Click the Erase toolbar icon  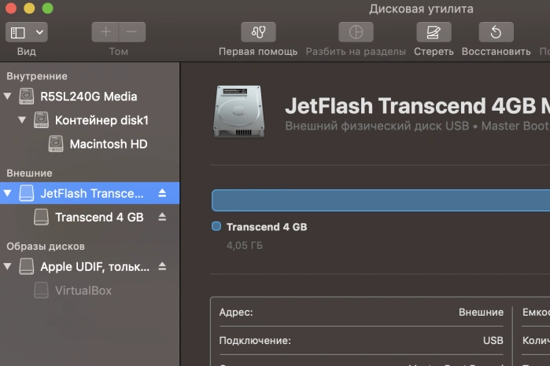(434, 32)
